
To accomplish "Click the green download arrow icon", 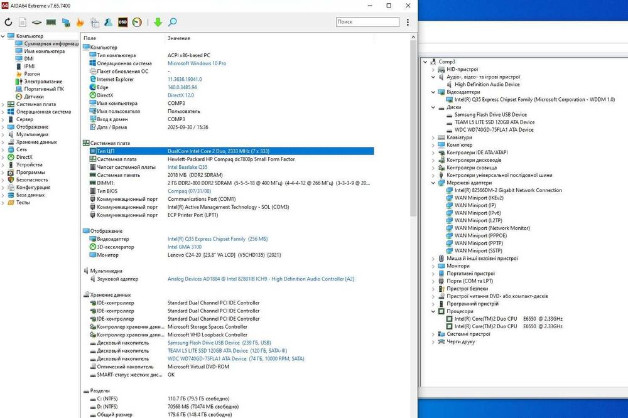I will tap(158, 23).
